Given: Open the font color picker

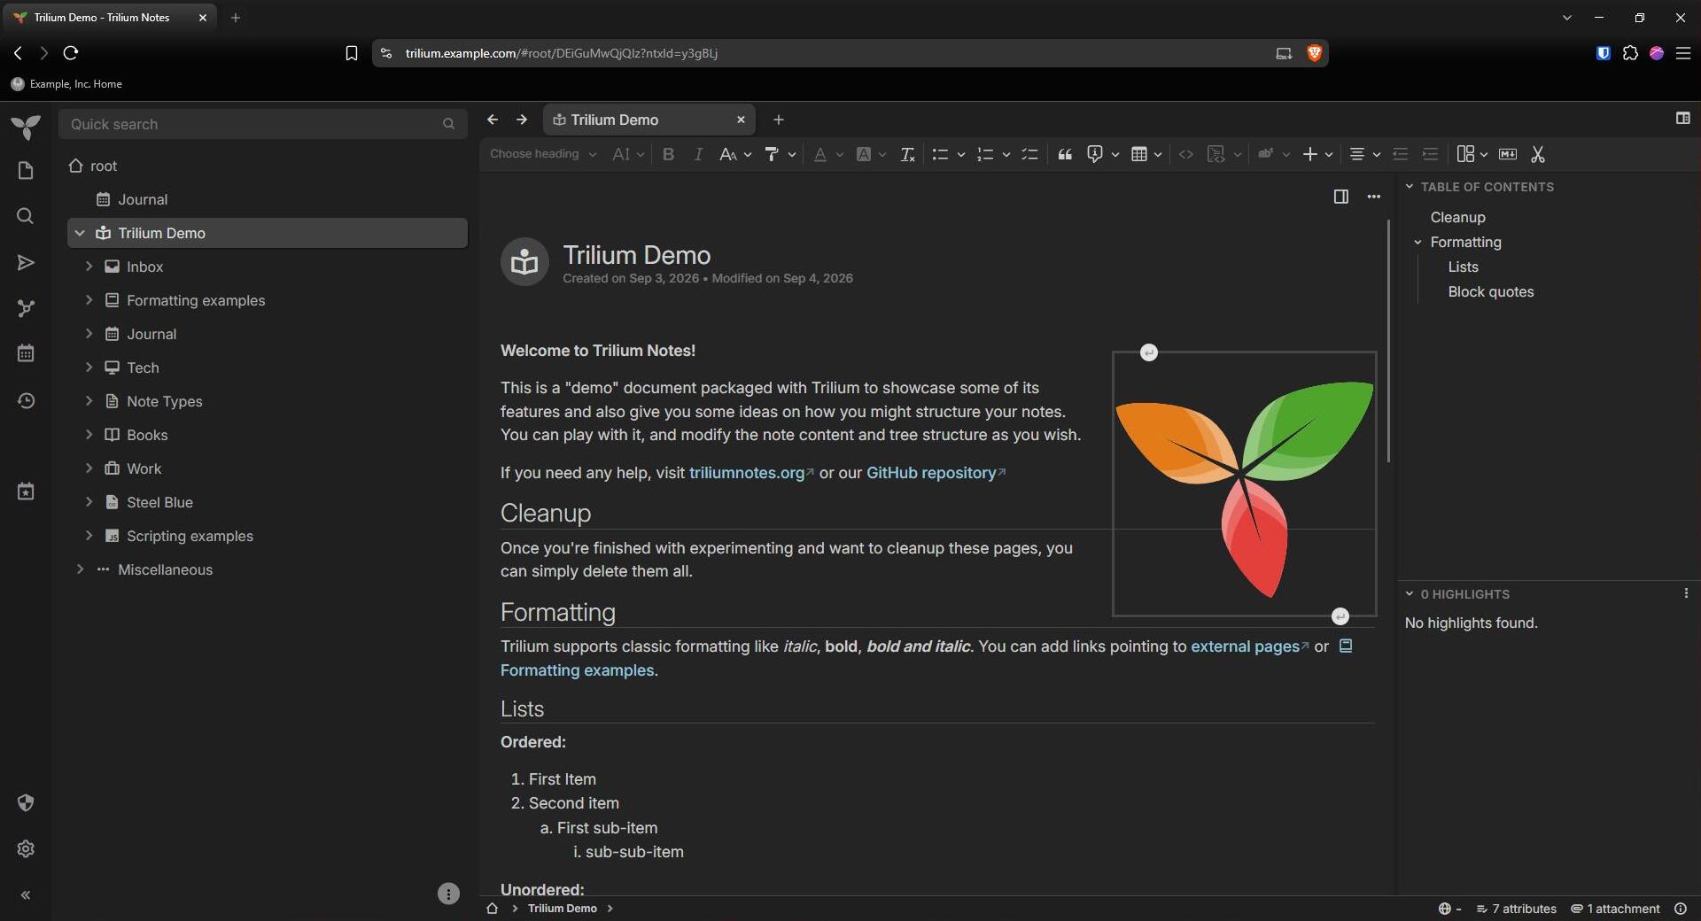Looking at the screenshot, I should (827, 154).
